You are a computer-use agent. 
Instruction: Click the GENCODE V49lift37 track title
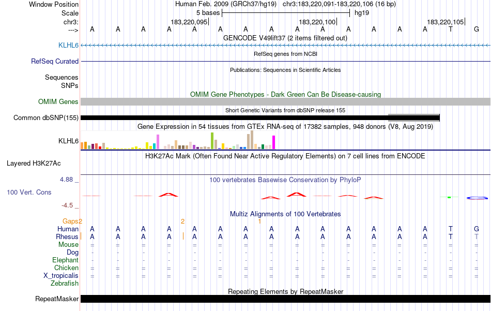[285, 38]
